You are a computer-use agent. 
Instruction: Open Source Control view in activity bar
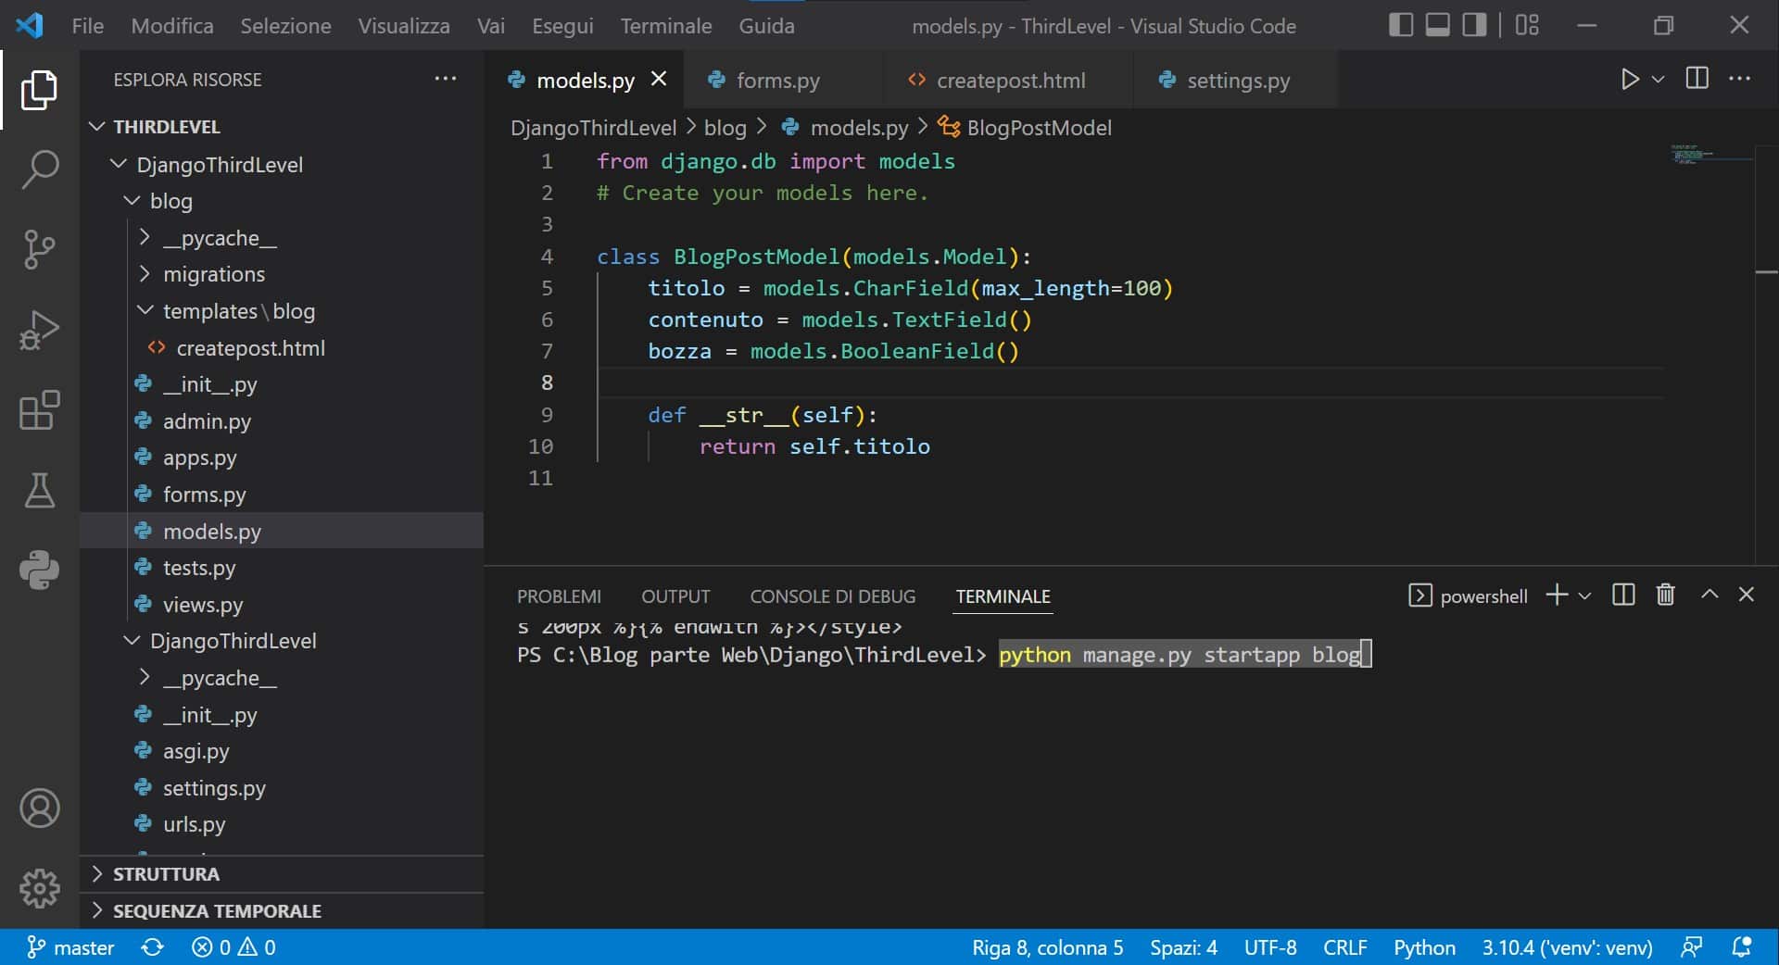pyautogui.click(x=39, y=249)
